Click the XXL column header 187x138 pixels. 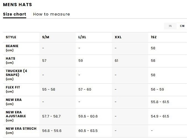(x=118, y=37)
